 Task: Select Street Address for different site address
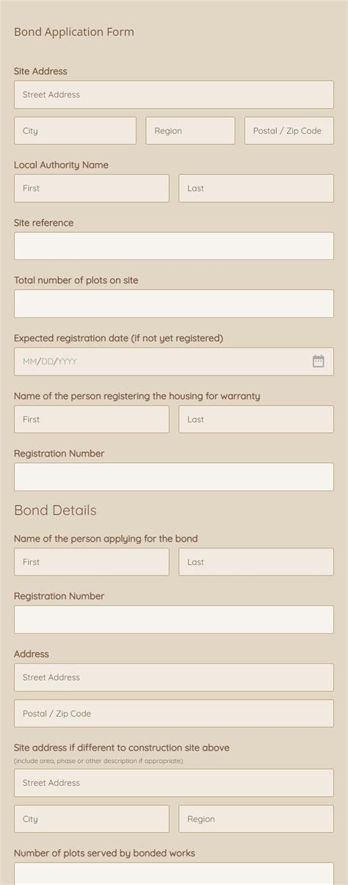[x=173, y=783]
